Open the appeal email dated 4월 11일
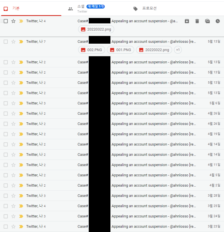224x232 pixels. pyautogui.click(x=112, y=165)
